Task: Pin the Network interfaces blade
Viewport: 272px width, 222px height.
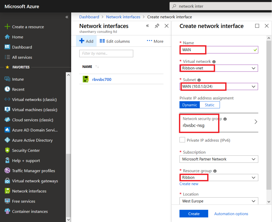Action: point(157,26)
